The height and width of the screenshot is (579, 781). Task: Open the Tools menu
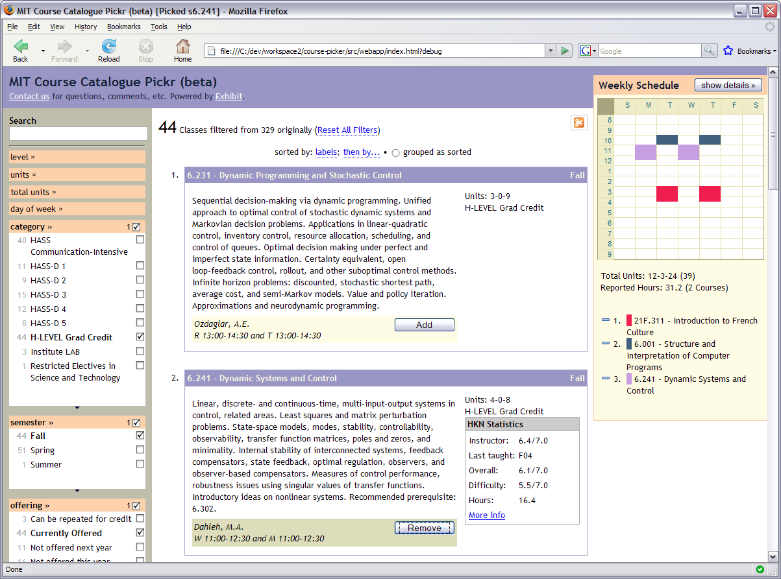point(158,27)
